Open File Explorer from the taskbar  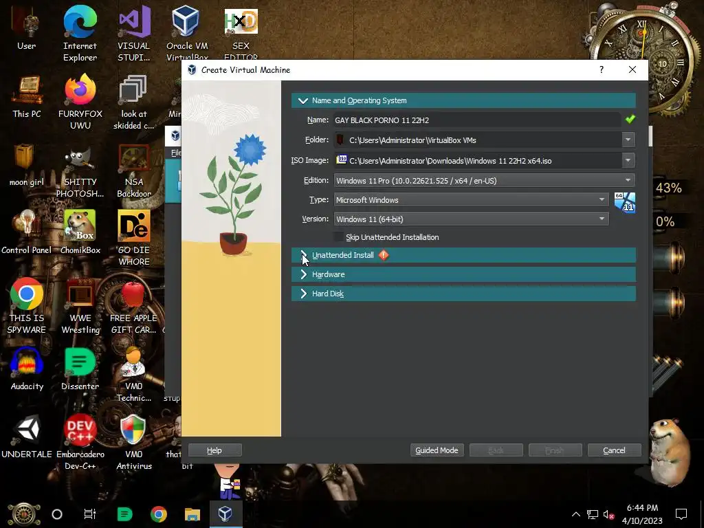tap(192, 514)
